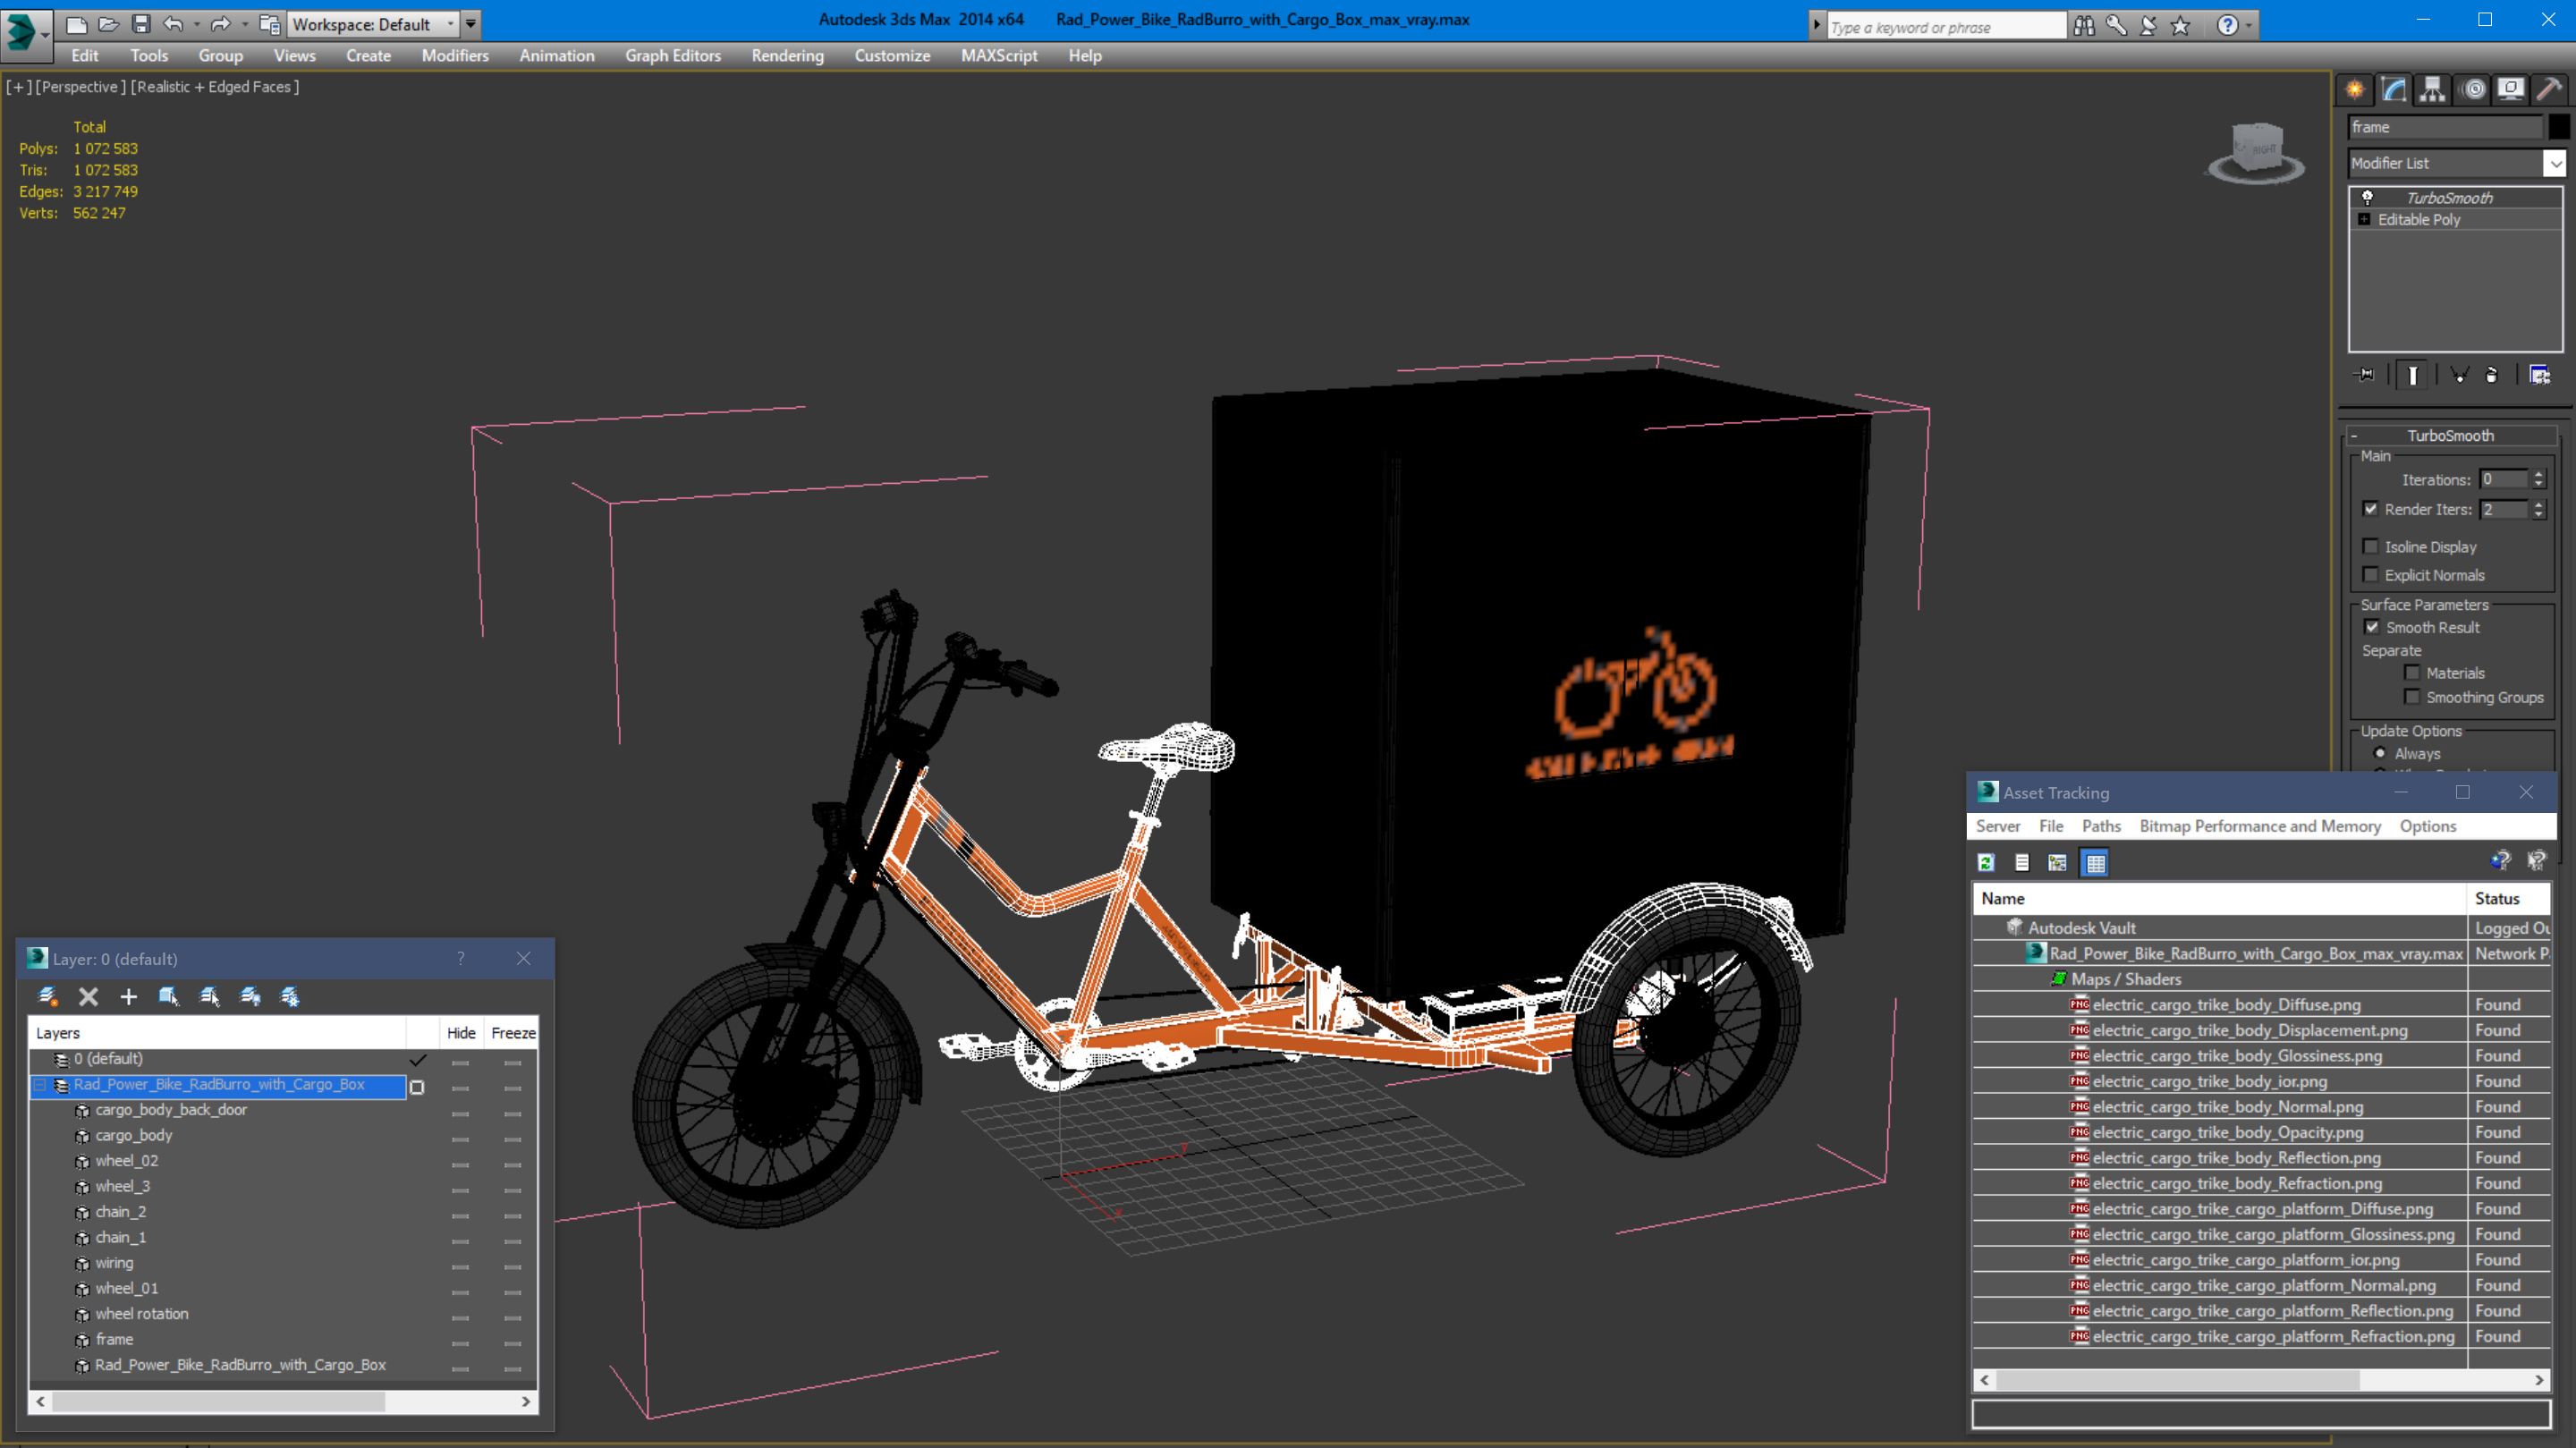The width and height of the screenshot is (2576, 1448).
Task: Click Hide/Unhide All Layers icon
Action: (x=250, y=996)
